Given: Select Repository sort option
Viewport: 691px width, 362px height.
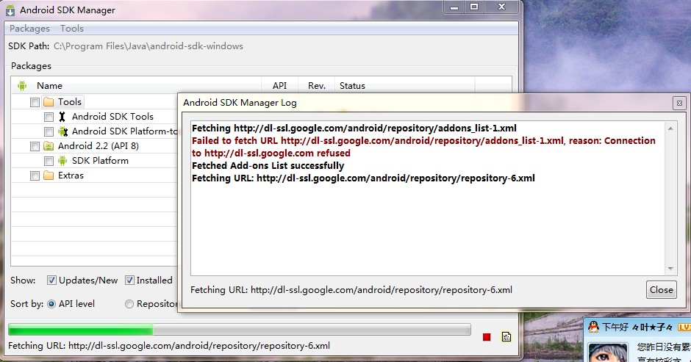Looking at the screenshot, I should tap(129, 304).
